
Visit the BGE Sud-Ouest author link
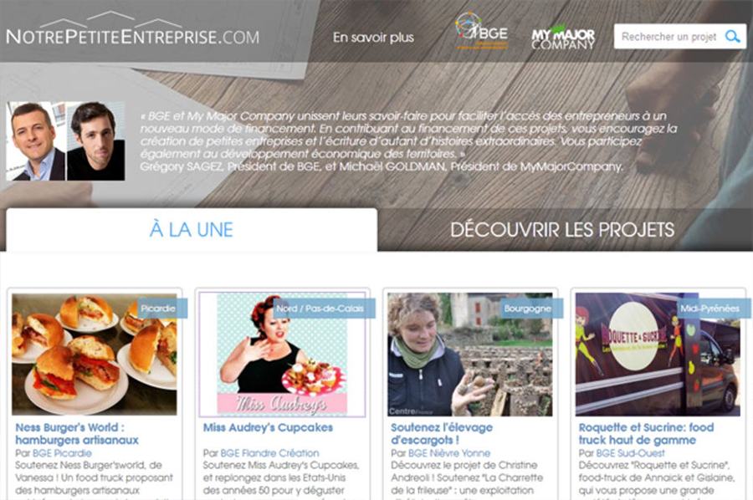tap(630, 453)
